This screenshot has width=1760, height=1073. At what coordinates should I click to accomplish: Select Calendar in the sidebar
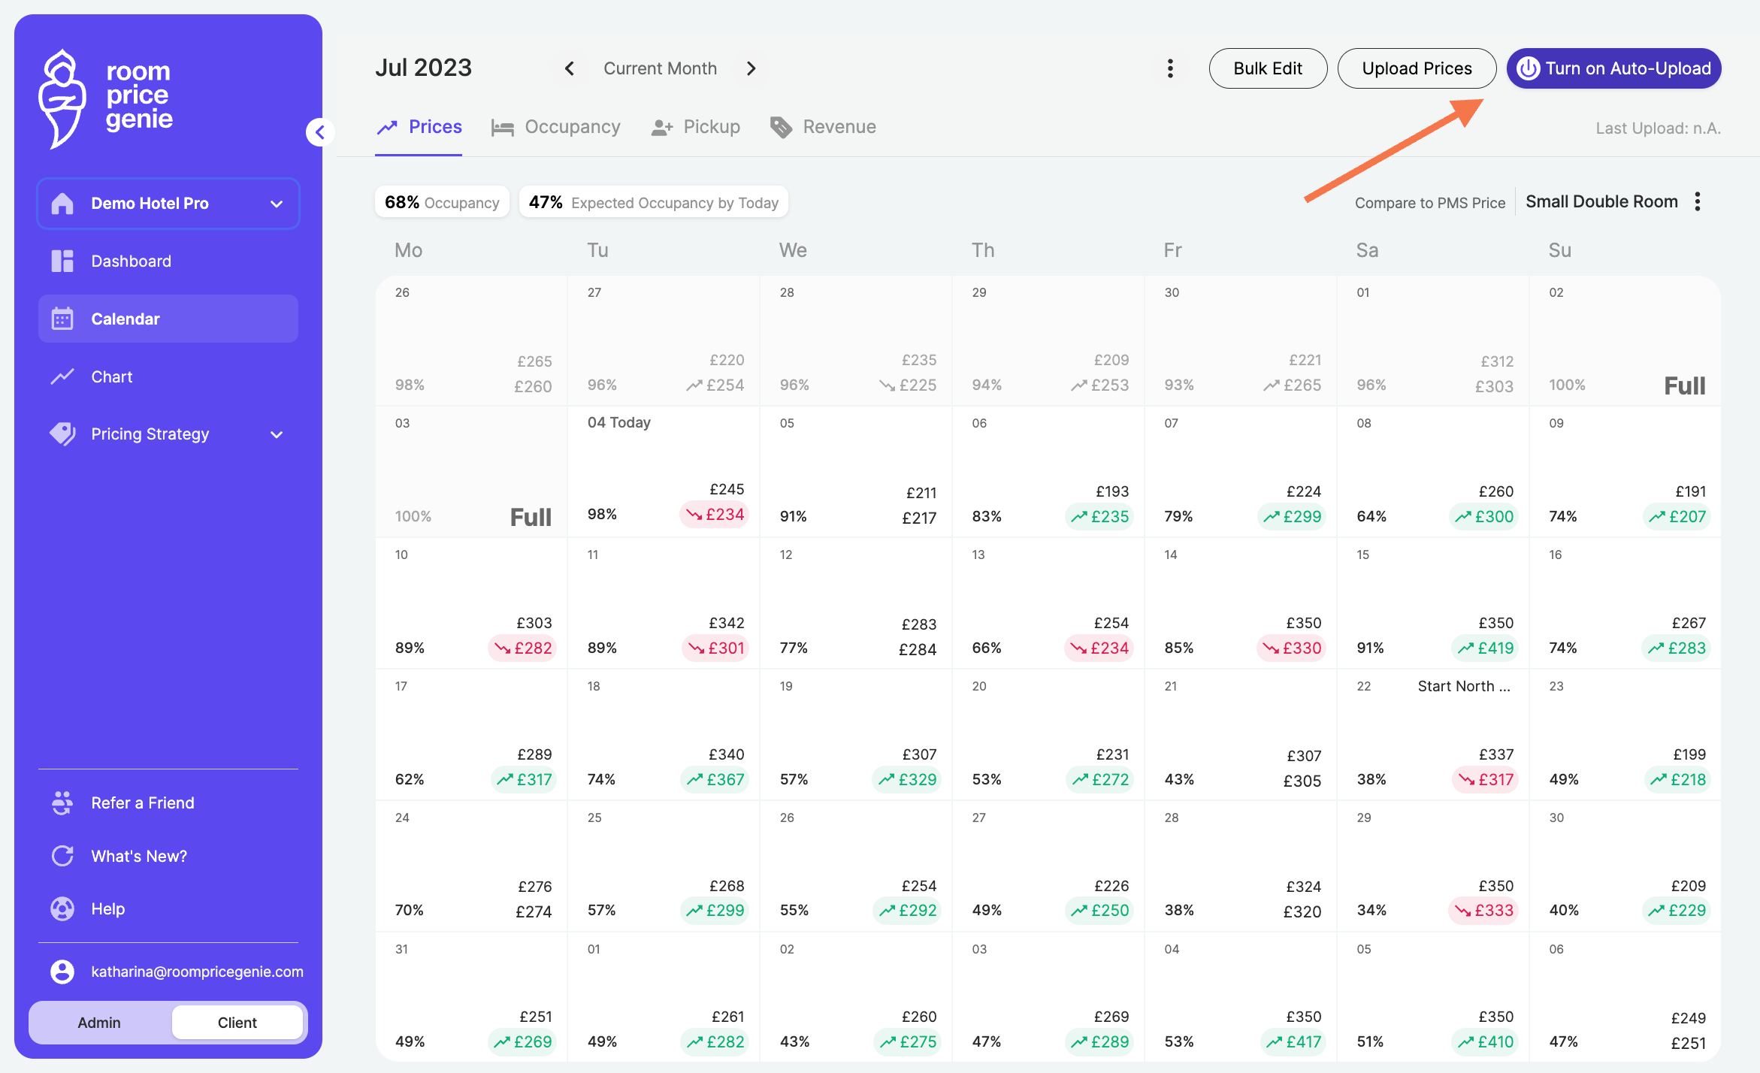pyautogui.click(x=168, y=319)
